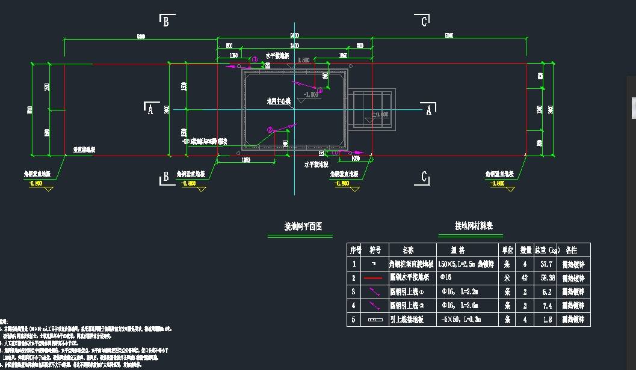Screen dimensions: 636x370
Task: Select the 接地网平面图 drawing title
Action: click(x=303, y=227)
